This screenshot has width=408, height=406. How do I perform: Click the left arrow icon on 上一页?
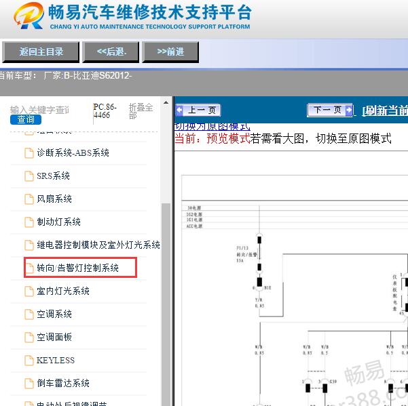(179, 110)
